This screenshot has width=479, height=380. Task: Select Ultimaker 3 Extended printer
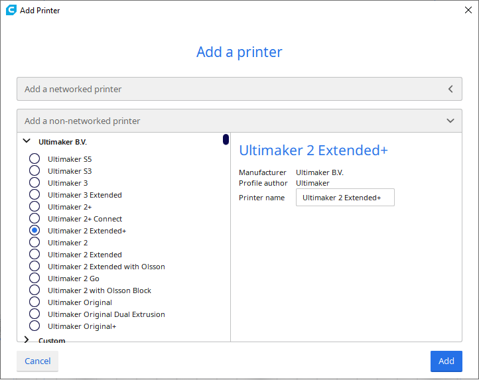[x=34, y=195]
